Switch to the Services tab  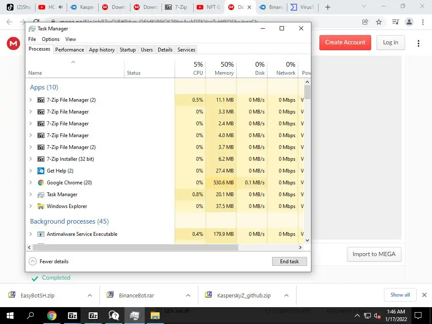(x=186, y=50)
